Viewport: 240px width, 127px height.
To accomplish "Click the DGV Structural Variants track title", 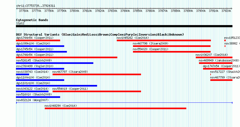I will (x=100, y=35).
